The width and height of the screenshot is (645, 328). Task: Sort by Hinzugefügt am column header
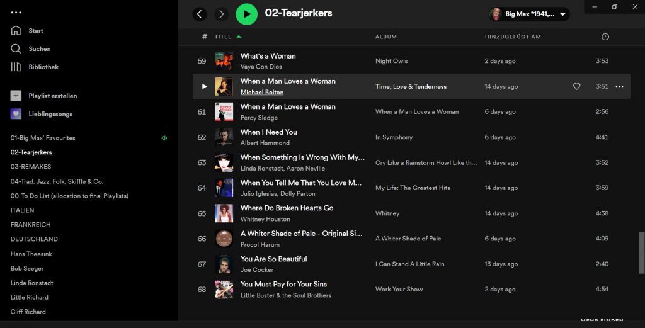(513, 37)
